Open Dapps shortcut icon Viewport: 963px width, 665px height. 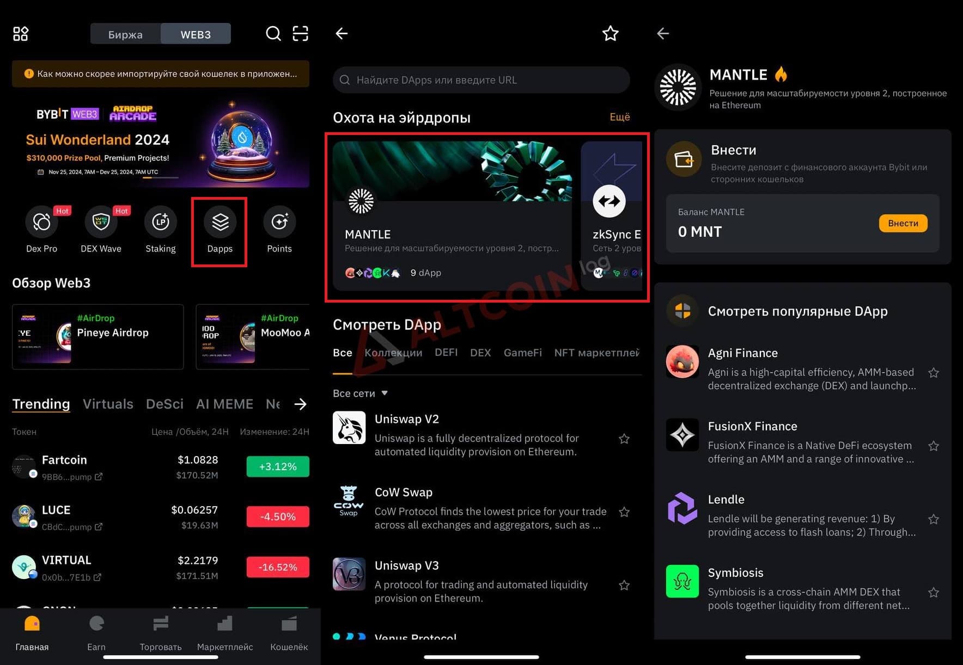pos(220,222)
